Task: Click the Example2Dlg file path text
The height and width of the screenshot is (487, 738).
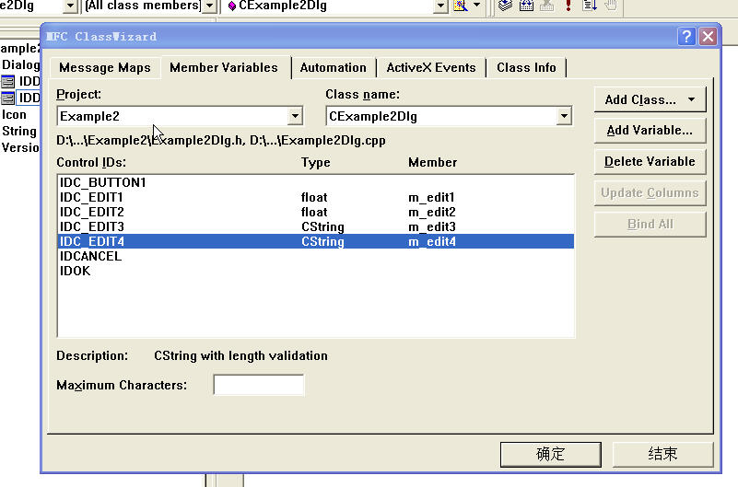Action: click(221, 141)
